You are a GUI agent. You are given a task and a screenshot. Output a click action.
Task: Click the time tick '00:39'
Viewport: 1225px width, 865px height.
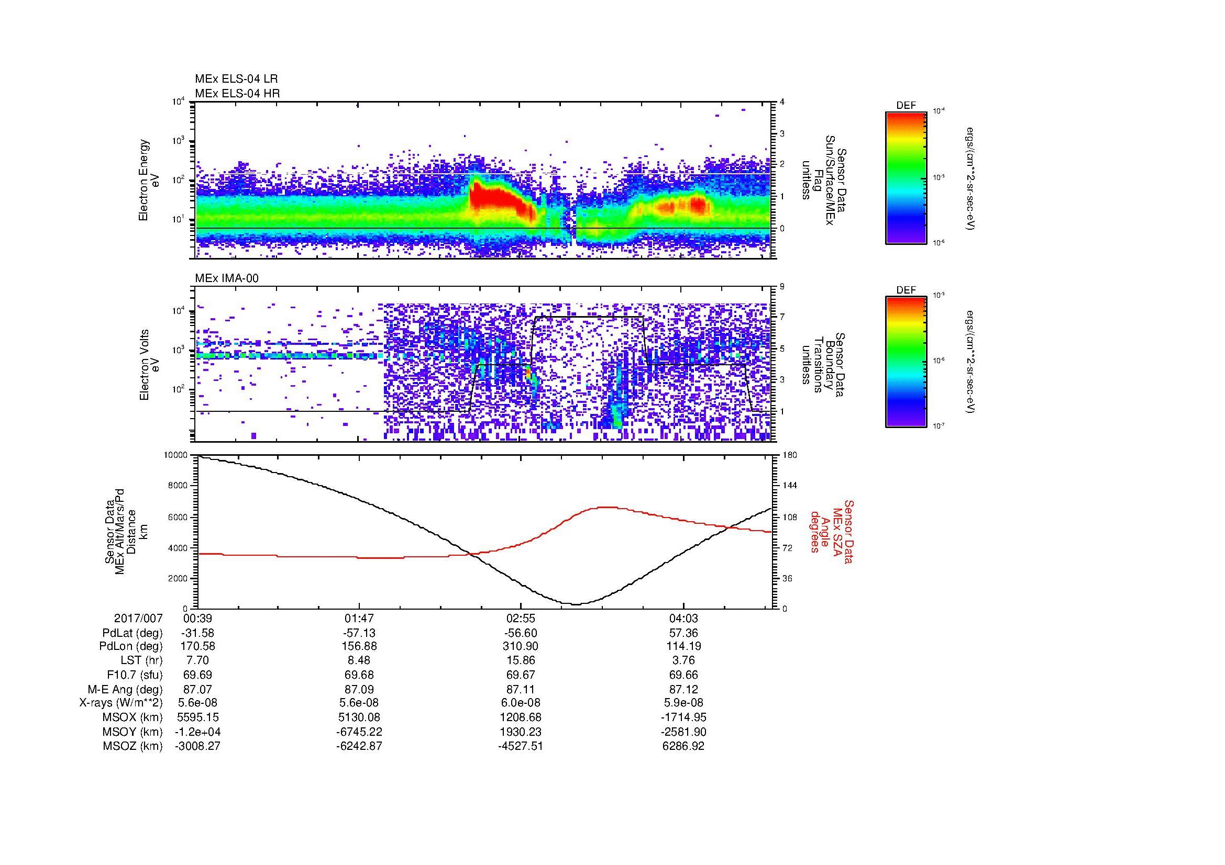coord(198,619)
